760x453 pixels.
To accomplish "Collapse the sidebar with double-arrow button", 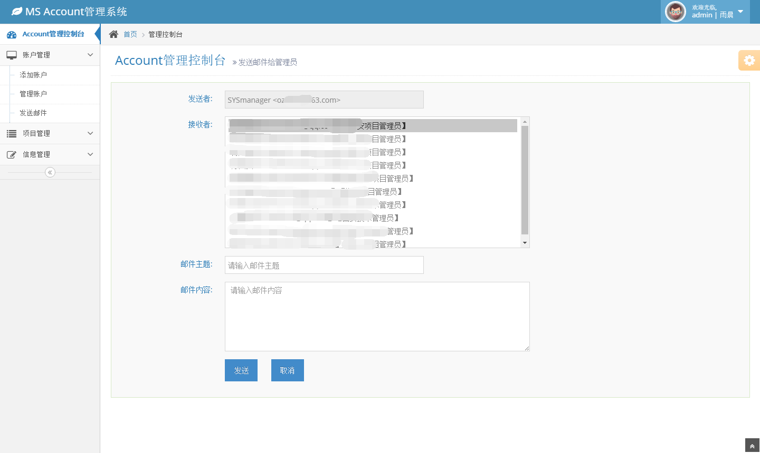I will pyautogui.click(x=50, y=172).
